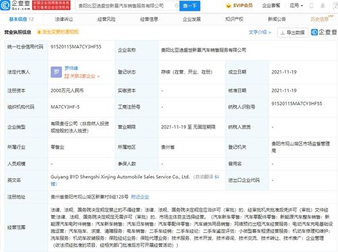Viewport: 338px width, 252px height.
Task: Click the company name value in 企业名称 row
Action: (203, 50)
